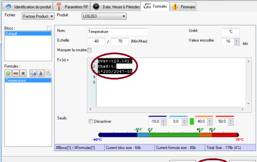
Task: Enable Masquer la courbe checkbox
Action: pyautogui.click(x=89, y=50)
